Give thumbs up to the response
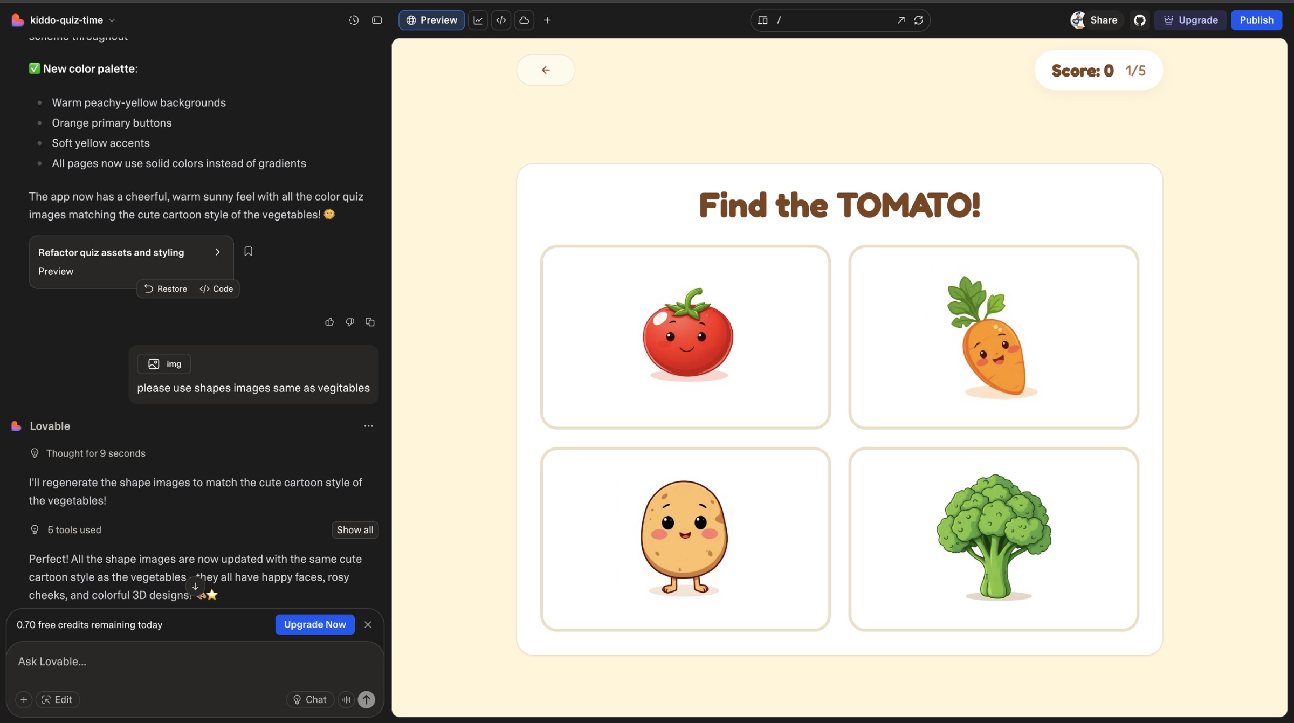The width and height of the screenshot is (1294, 723). [x=329, y=322]
